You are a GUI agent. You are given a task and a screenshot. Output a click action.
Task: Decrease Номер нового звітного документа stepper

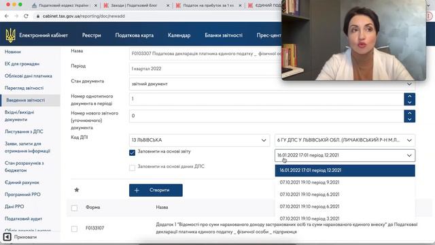(x=409, y=120)
